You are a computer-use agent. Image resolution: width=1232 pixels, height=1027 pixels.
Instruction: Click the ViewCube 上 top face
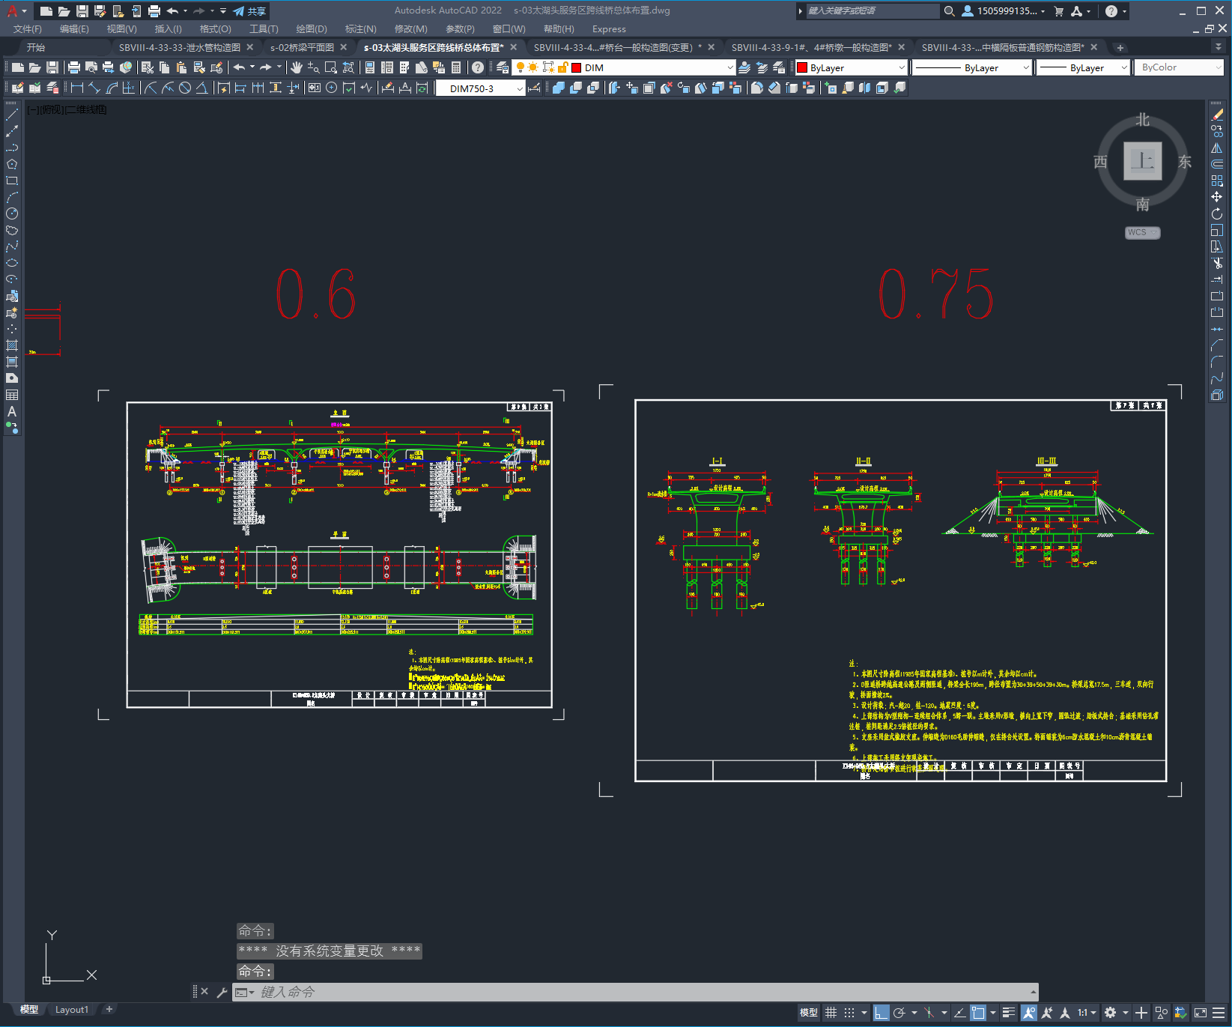tap(1142, 160)
